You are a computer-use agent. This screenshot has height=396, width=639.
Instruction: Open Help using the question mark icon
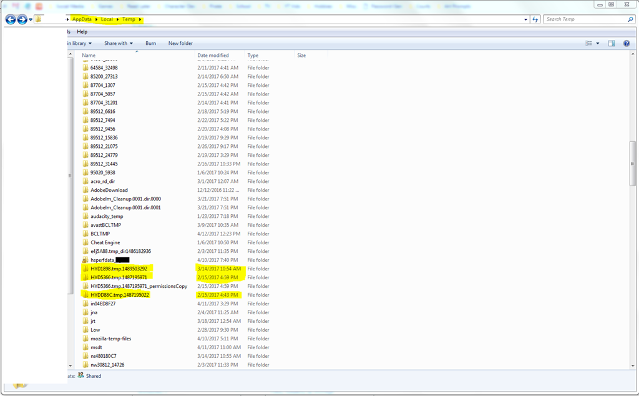tap(626, 43)
